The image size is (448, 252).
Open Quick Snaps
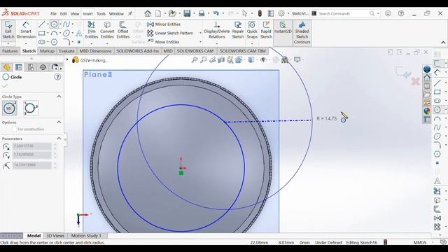click(252, 30)
